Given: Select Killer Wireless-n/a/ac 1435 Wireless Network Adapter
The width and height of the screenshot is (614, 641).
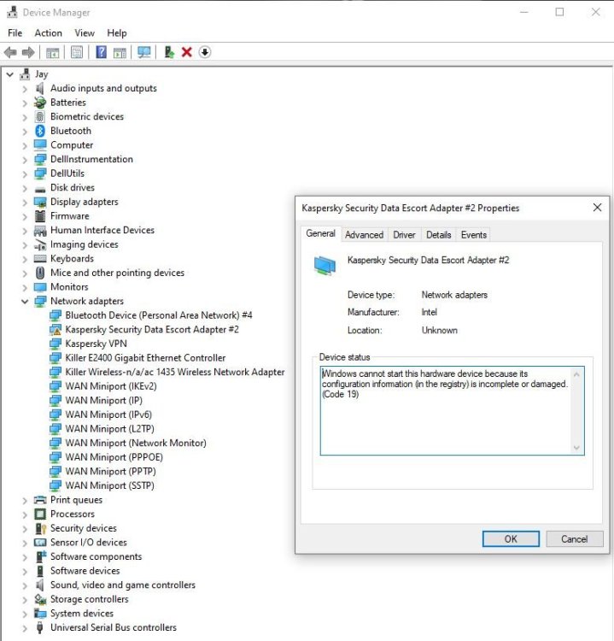Looking at the screenshot, I should (x=175, y=372).
